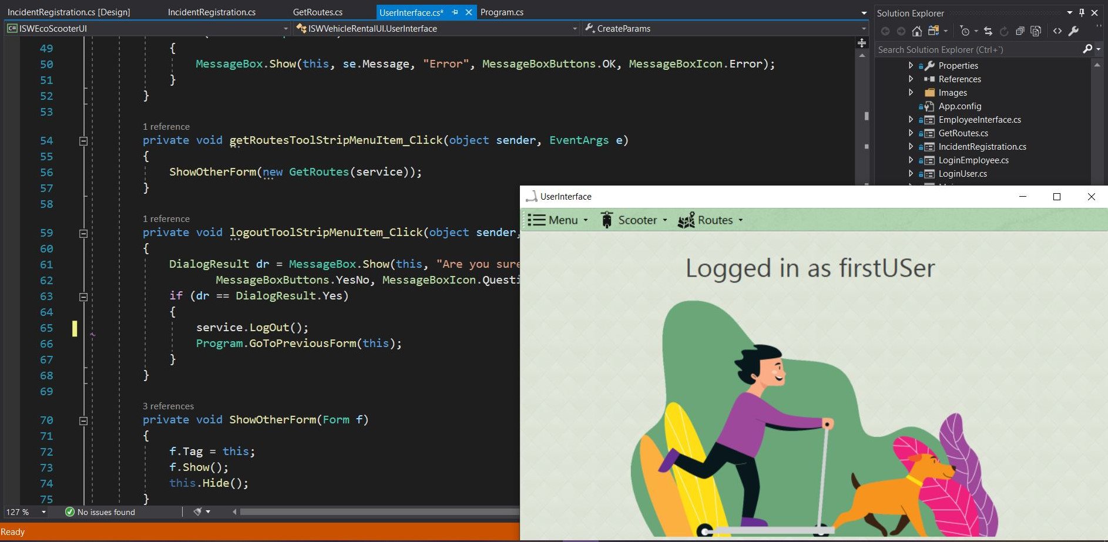Viewport: 1108px width, 542px height.
Task: Click Collapse All icon in Solution Explorer
Action: pyautogui.click(x=1020, y=31)
